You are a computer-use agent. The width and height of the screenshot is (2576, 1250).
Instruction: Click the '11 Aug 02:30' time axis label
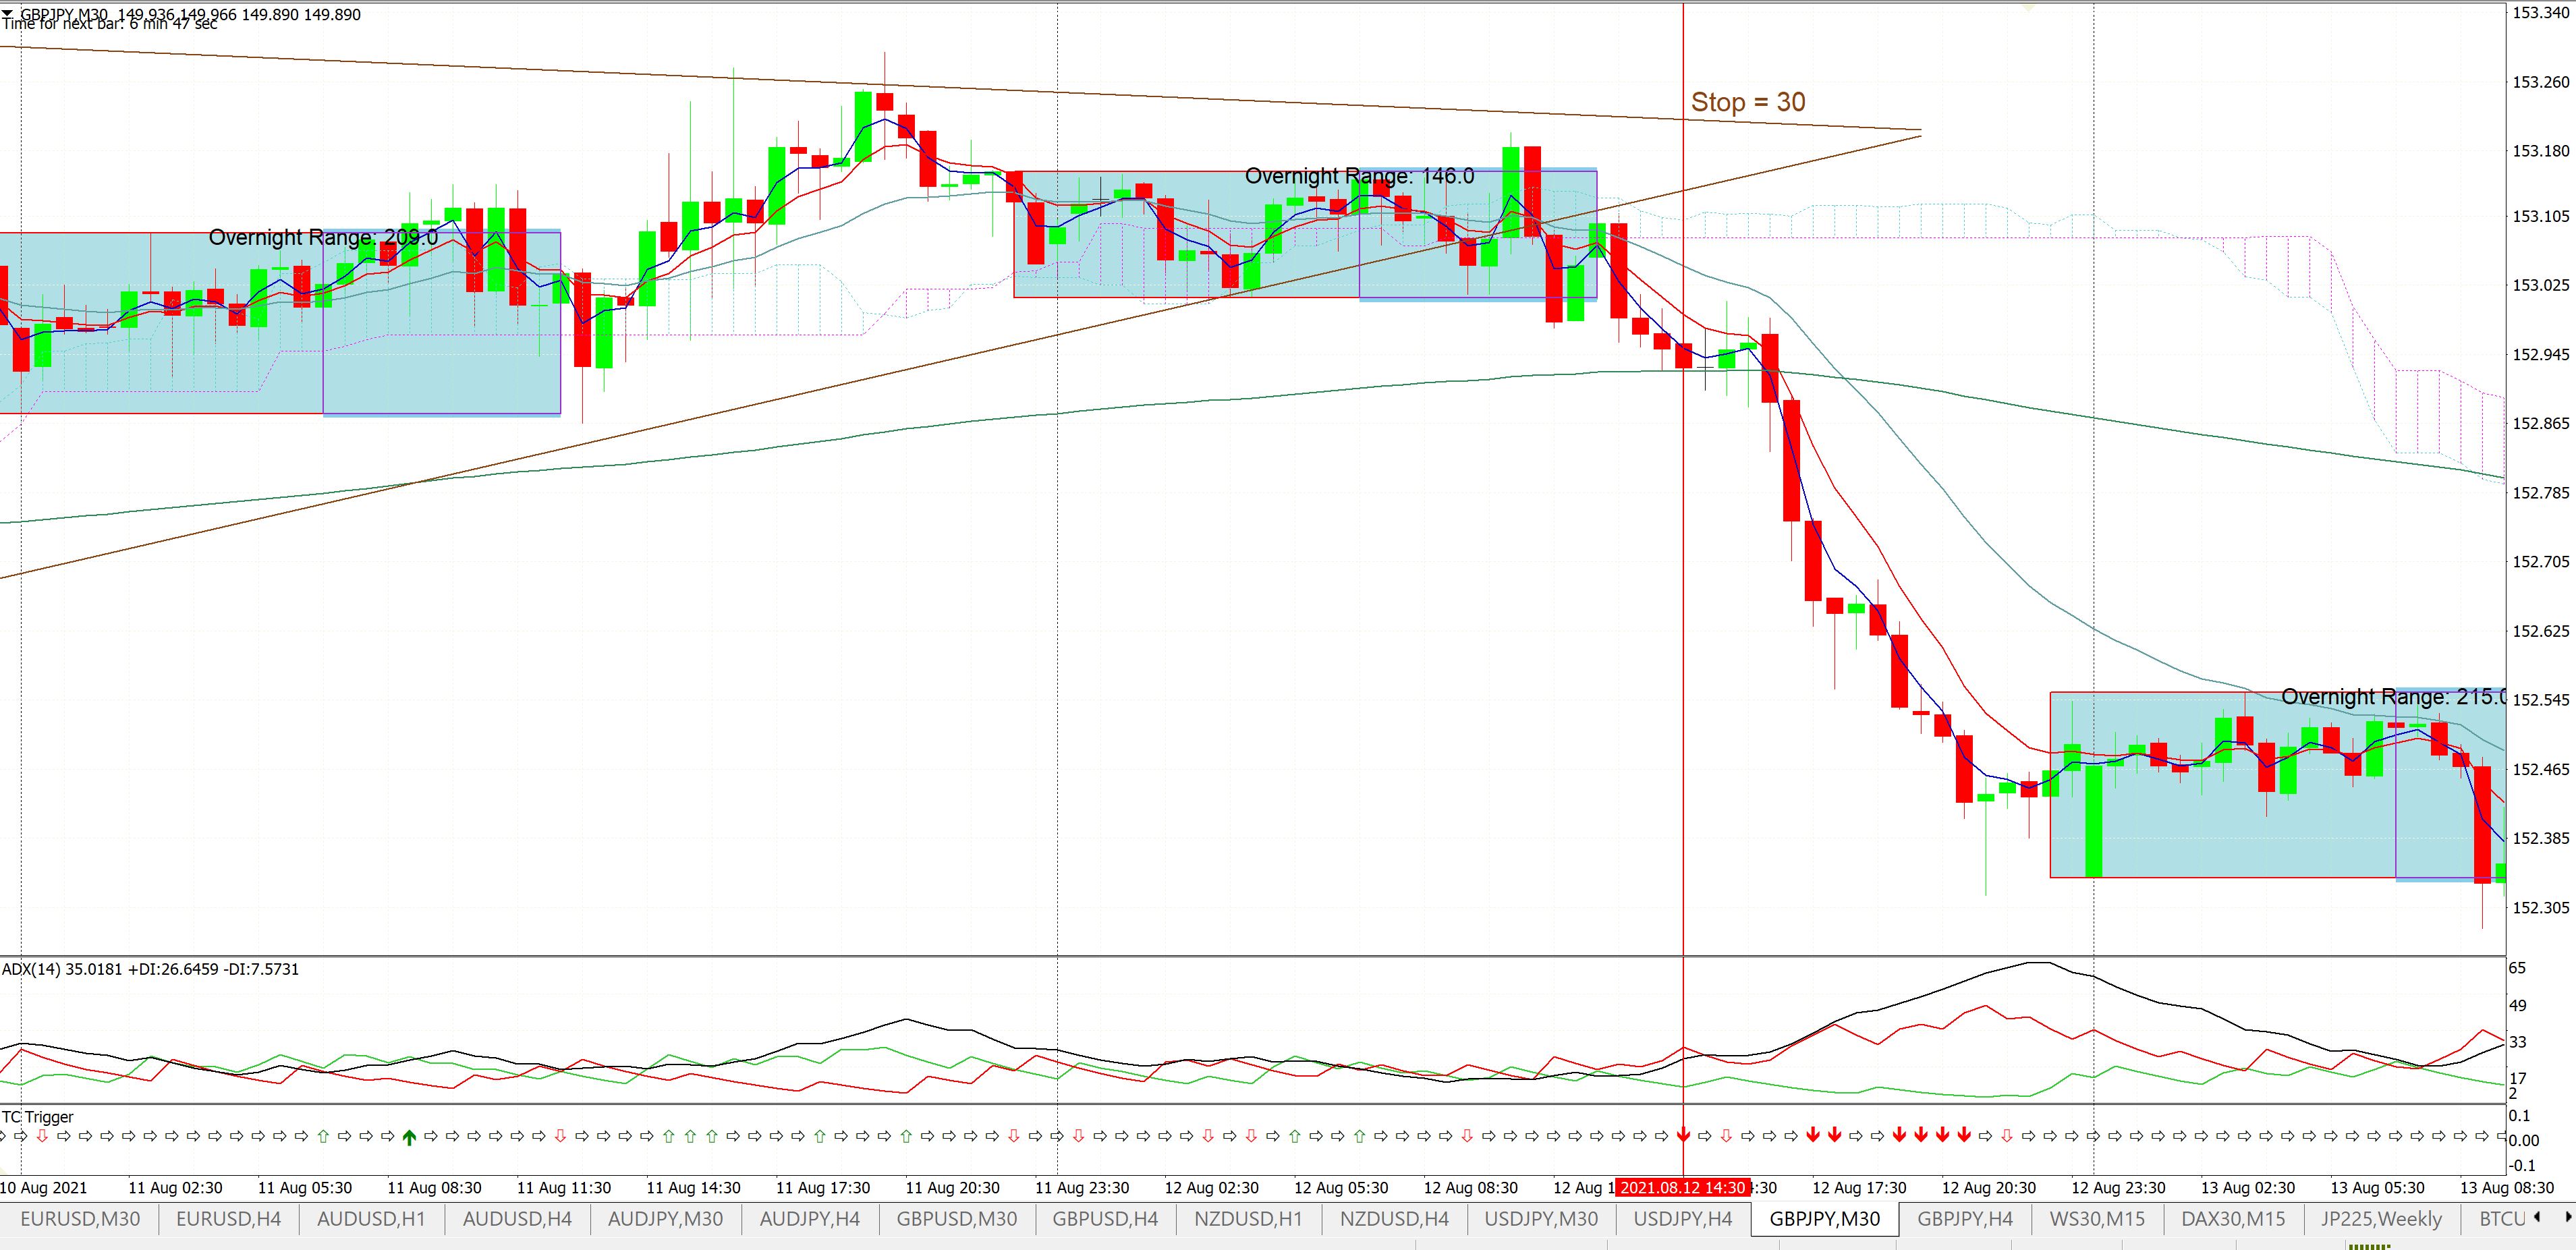tap(175, 1188)
